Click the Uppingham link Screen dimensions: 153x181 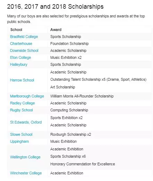19,141
